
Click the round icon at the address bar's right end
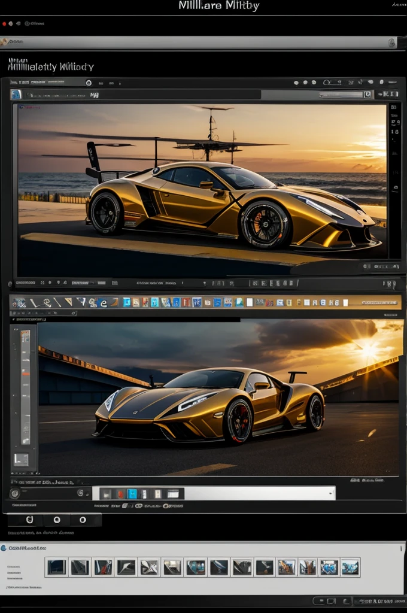tap(392, 43)
